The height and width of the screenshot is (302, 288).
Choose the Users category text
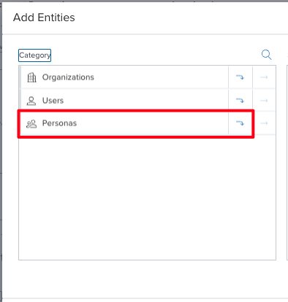pyautogui.click(x=53, y=101)
